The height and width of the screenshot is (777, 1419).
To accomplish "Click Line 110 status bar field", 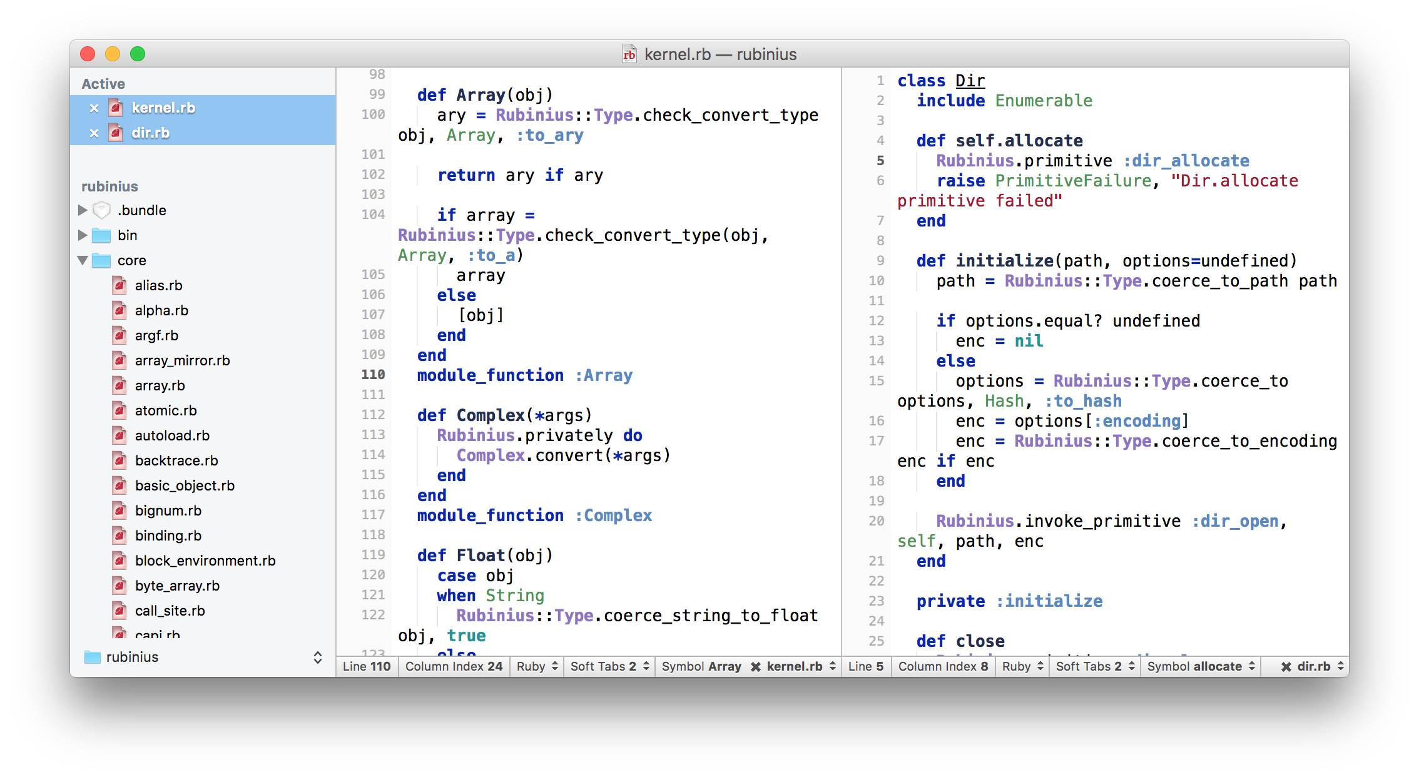I will [x=367, y=667].
